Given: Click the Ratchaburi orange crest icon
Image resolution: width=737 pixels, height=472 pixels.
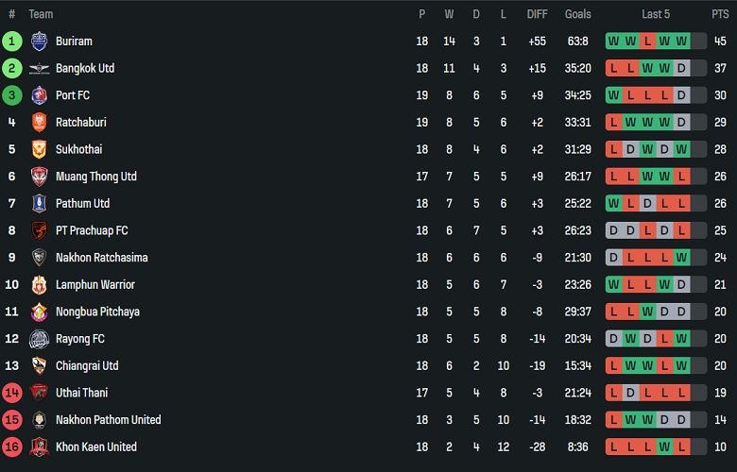Looking at the screenshot, I should click(x=39, y=123).
